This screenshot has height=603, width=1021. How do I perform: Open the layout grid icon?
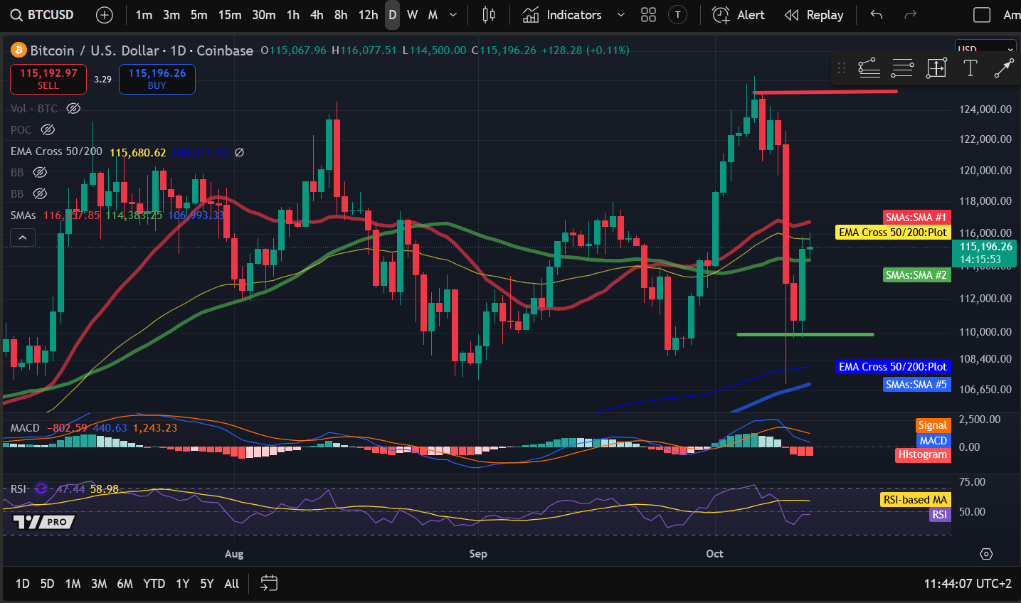(648, 15)
